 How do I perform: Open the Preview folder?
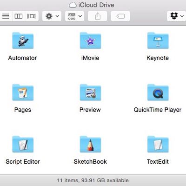(x=90, y=93)
